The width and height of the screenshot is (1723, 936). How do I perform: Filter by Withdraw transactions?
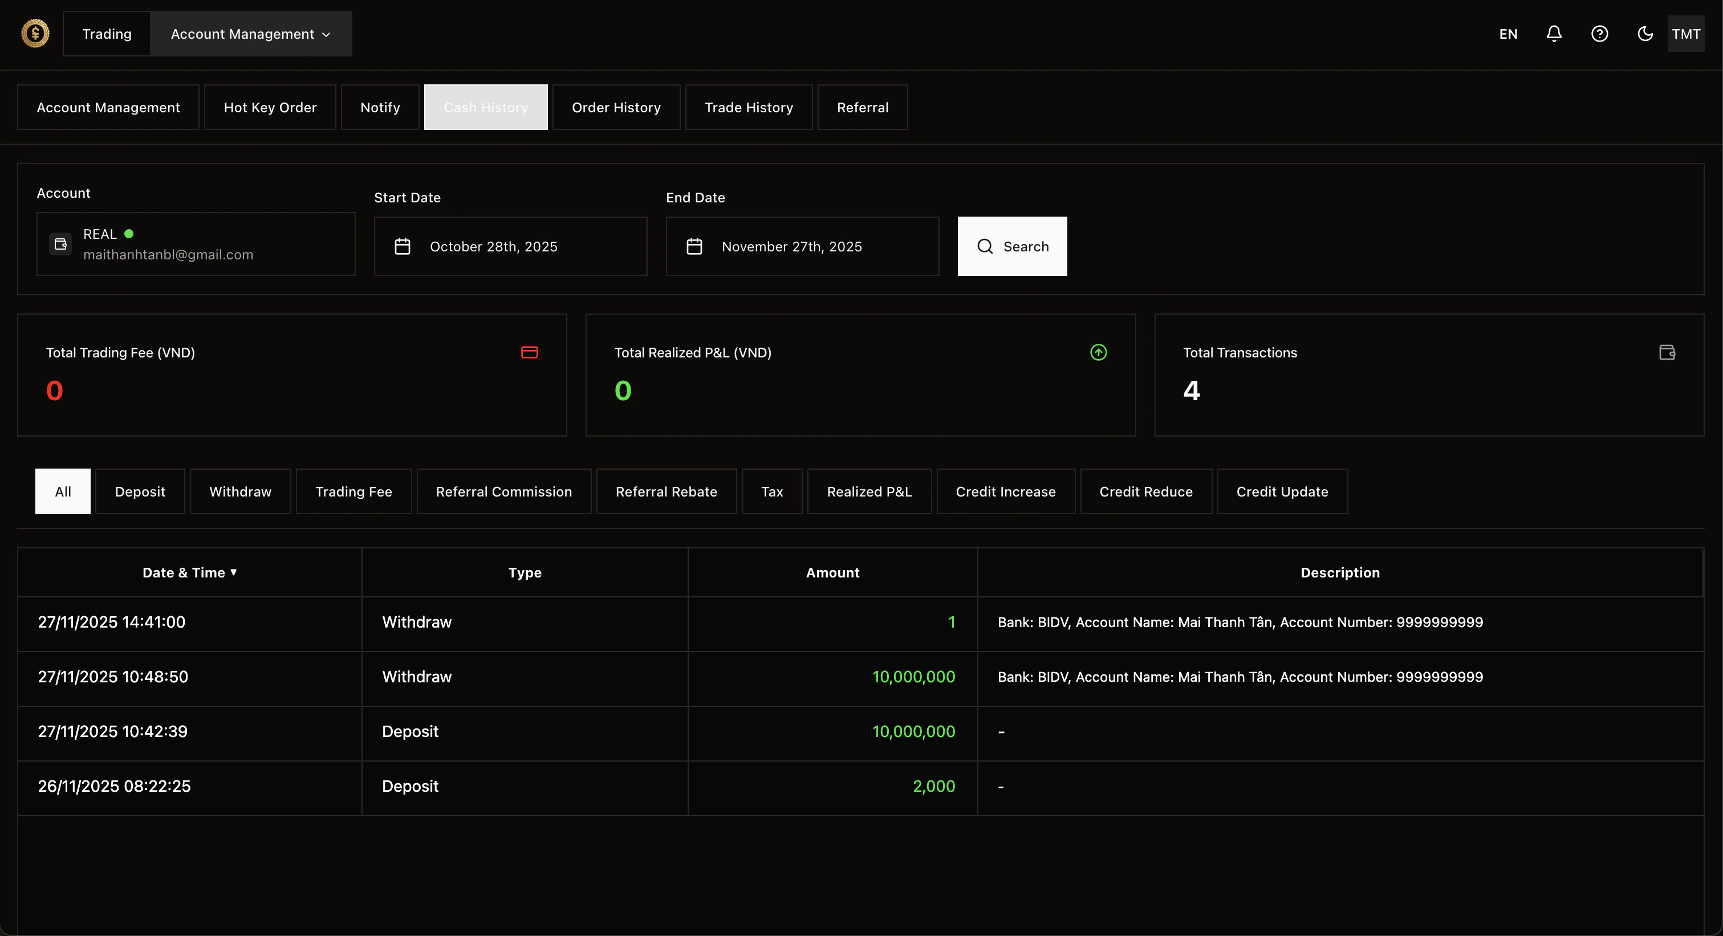pos(240,491)
